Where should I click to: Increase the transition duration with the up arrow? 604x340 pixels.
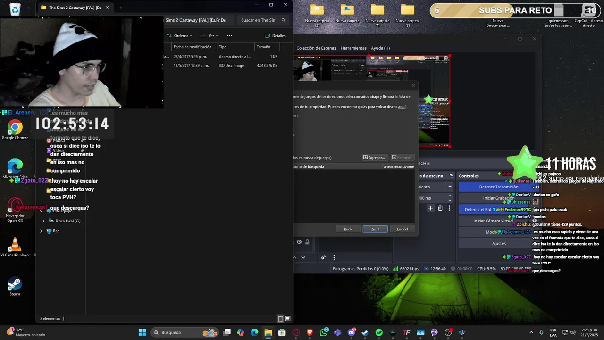pos(450,196)
